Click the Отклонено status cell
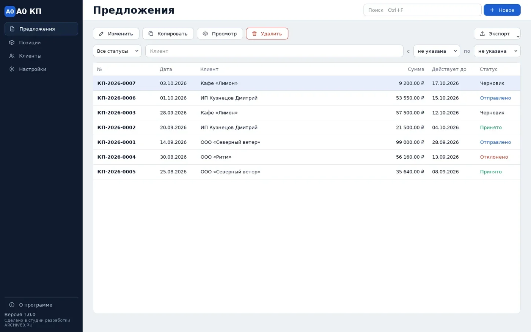531x332 pixels. 494,157
